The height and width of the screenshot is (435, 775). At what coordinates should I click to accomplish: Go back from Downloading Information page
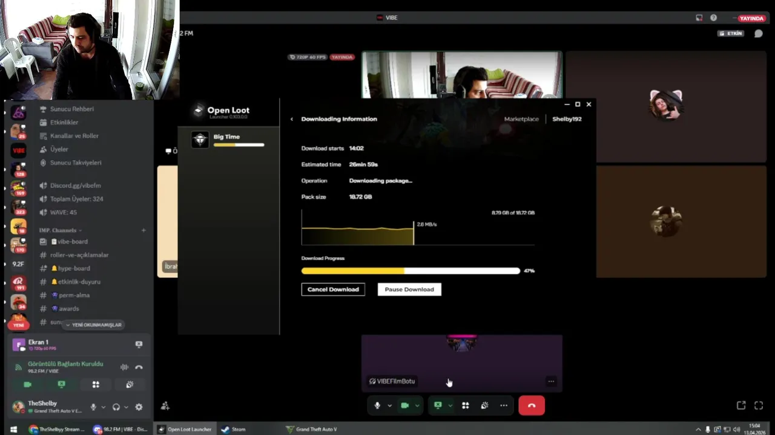[292, 119]
